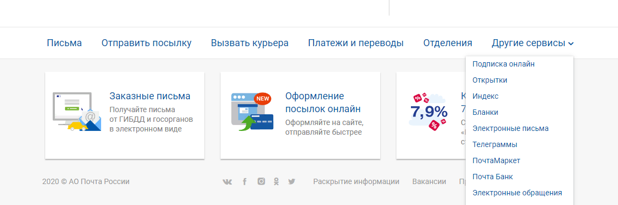Viewport: 618px width, 205px height.
Task: Click the Заказные письма card title
Action: [x=150, y=96]
